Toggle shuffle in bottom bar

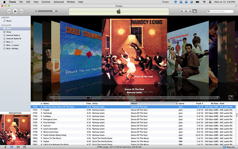coord(12,147)
